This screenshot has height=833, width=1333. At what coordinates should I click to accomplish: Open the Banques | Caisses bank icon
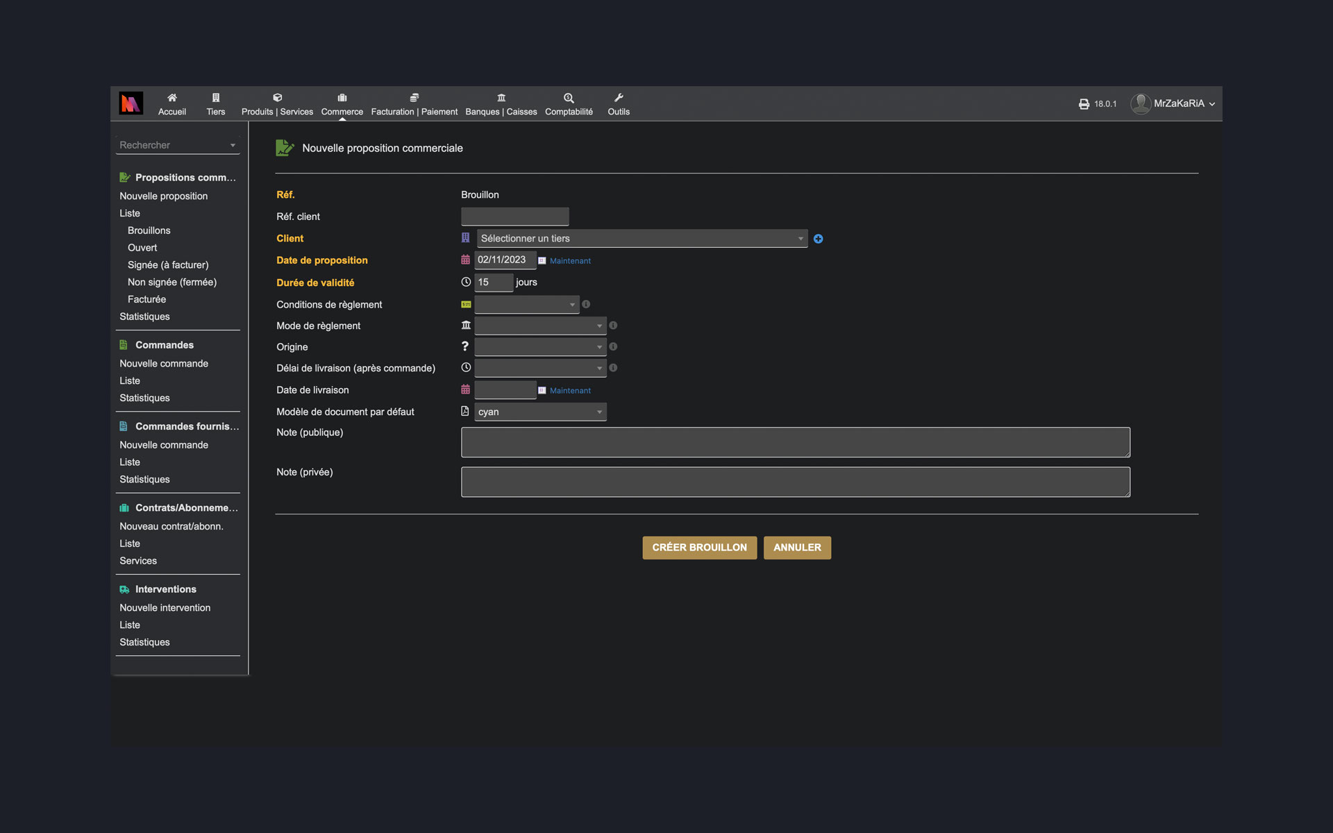(x=501, y=98)
